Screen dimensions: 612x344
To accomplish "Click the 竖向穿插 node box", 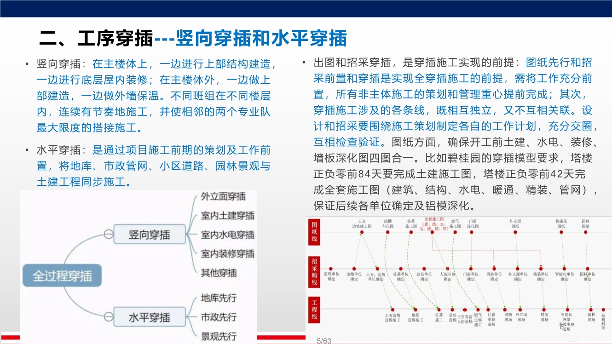I will point(149,233).
